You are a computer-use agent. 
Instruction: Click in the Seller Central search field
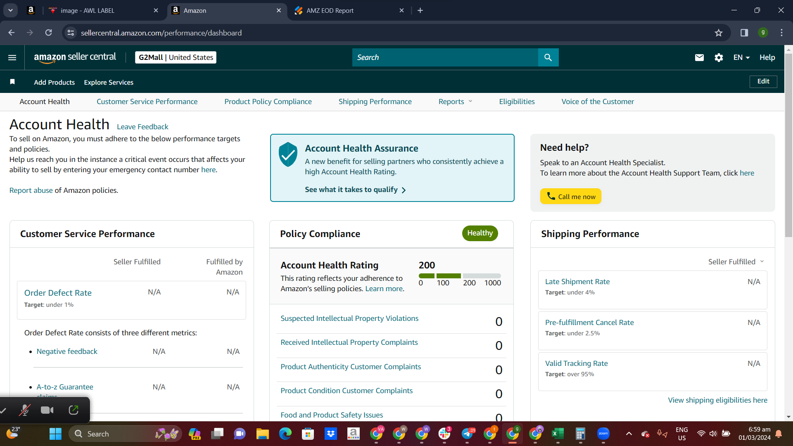tap(445, 57)
